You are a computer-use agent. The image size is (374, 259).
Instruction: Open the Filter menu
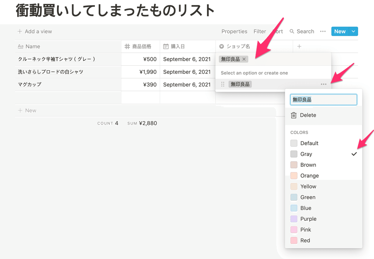click(260, 31)
